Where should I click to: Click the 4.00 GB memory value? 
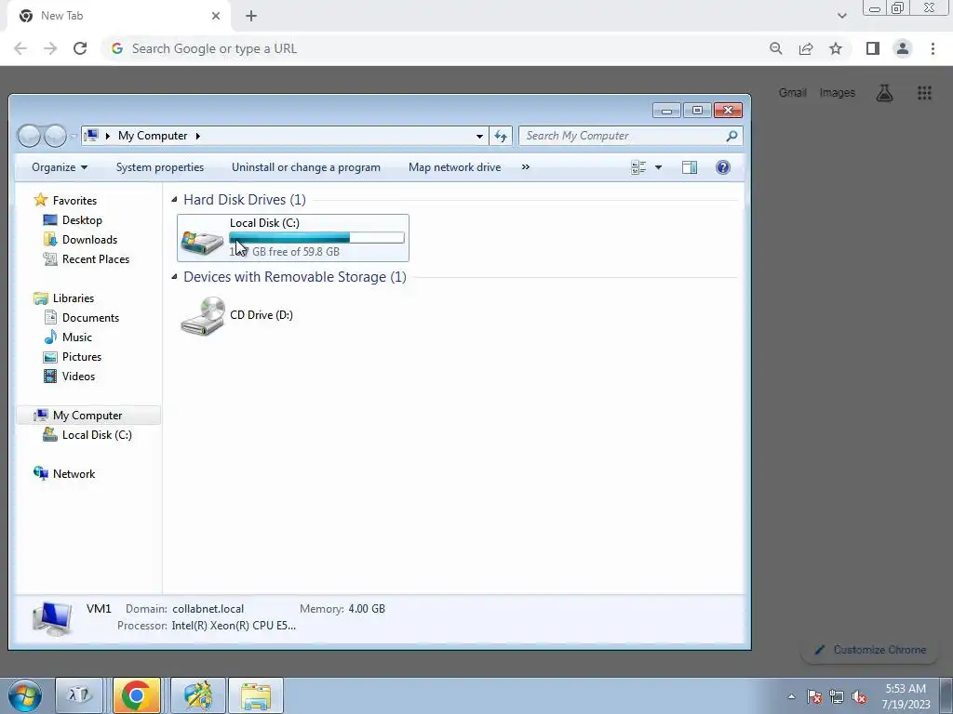point(367,609)
